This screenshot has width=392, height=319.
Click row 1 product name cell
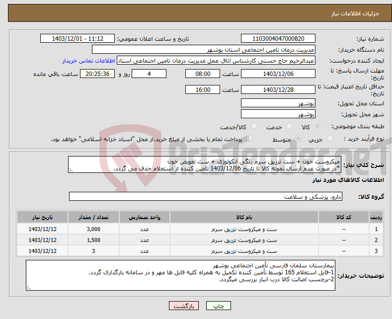point(244,229)
